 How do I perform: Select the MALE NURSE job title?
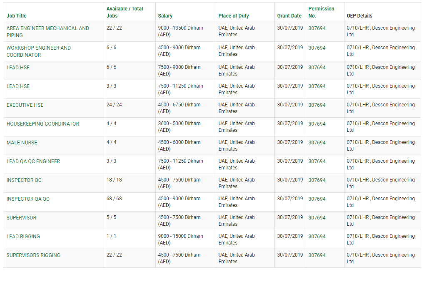coord(22,143)
